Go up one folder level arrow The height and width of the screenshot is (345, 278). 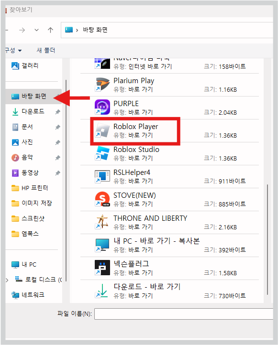50,30
